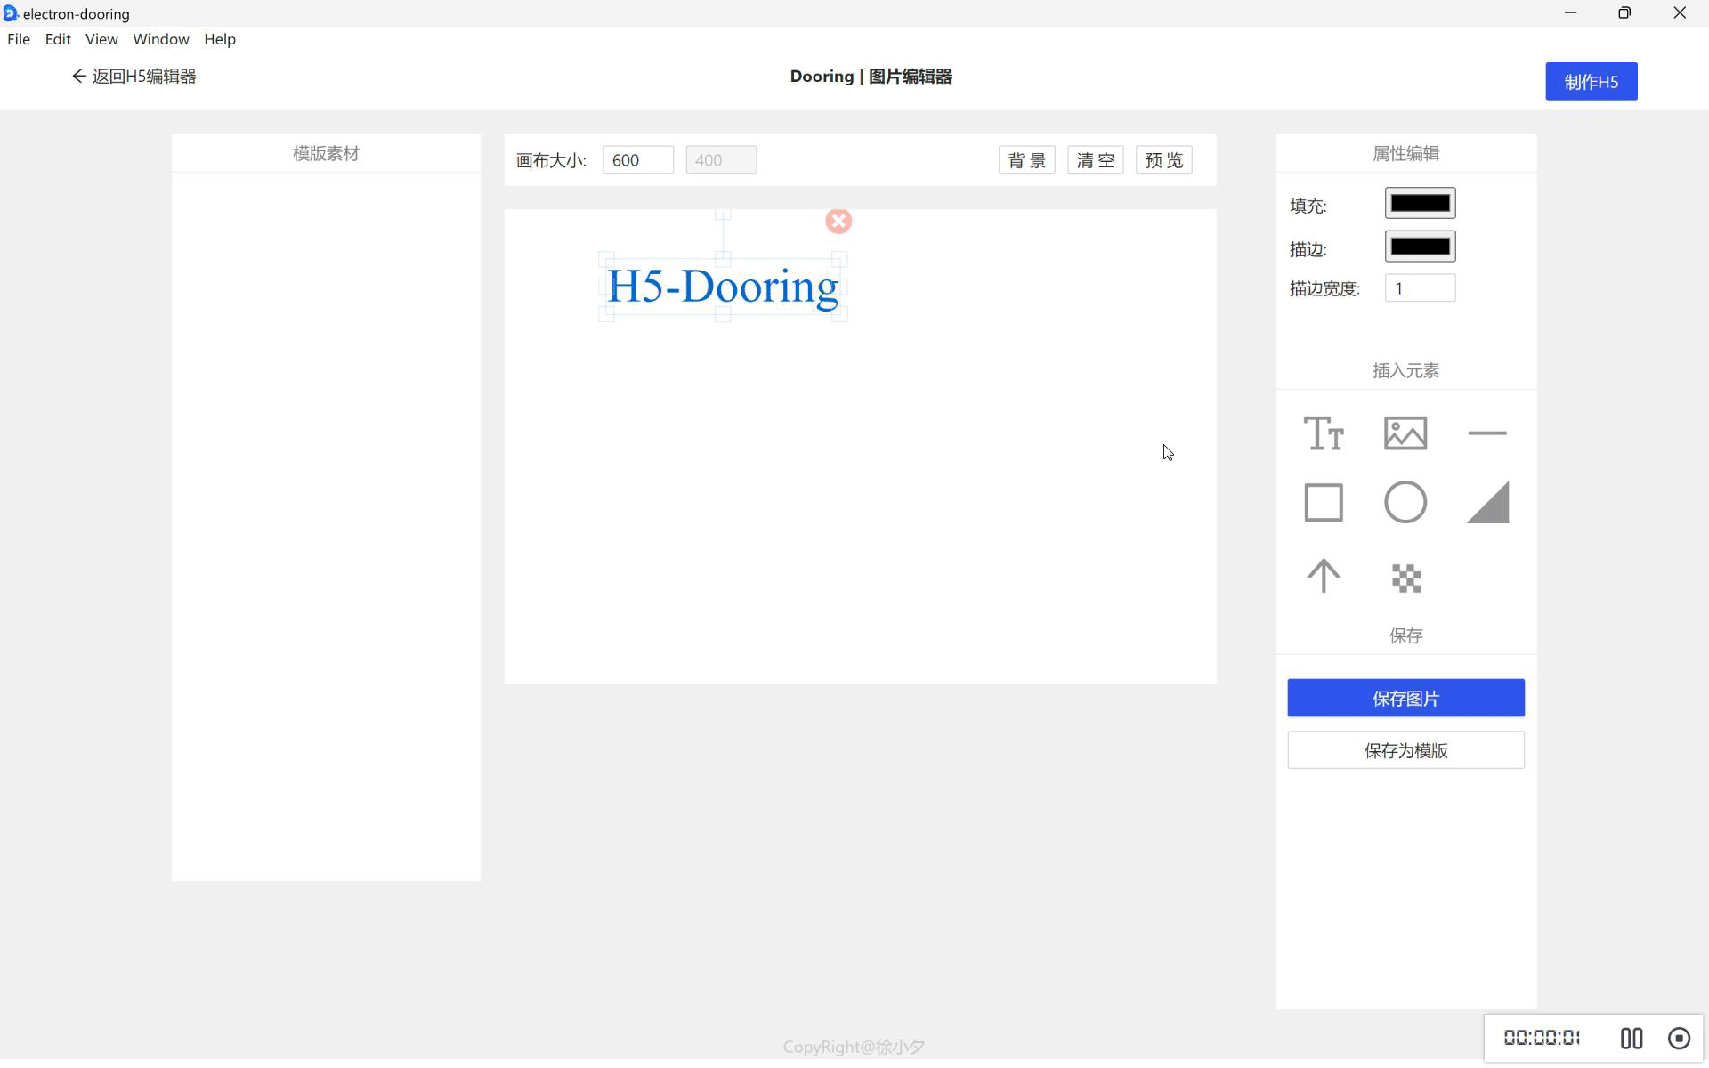Pause the screen recording
Viewport: 1709px width, 1068px height.
point(1631,1038)
